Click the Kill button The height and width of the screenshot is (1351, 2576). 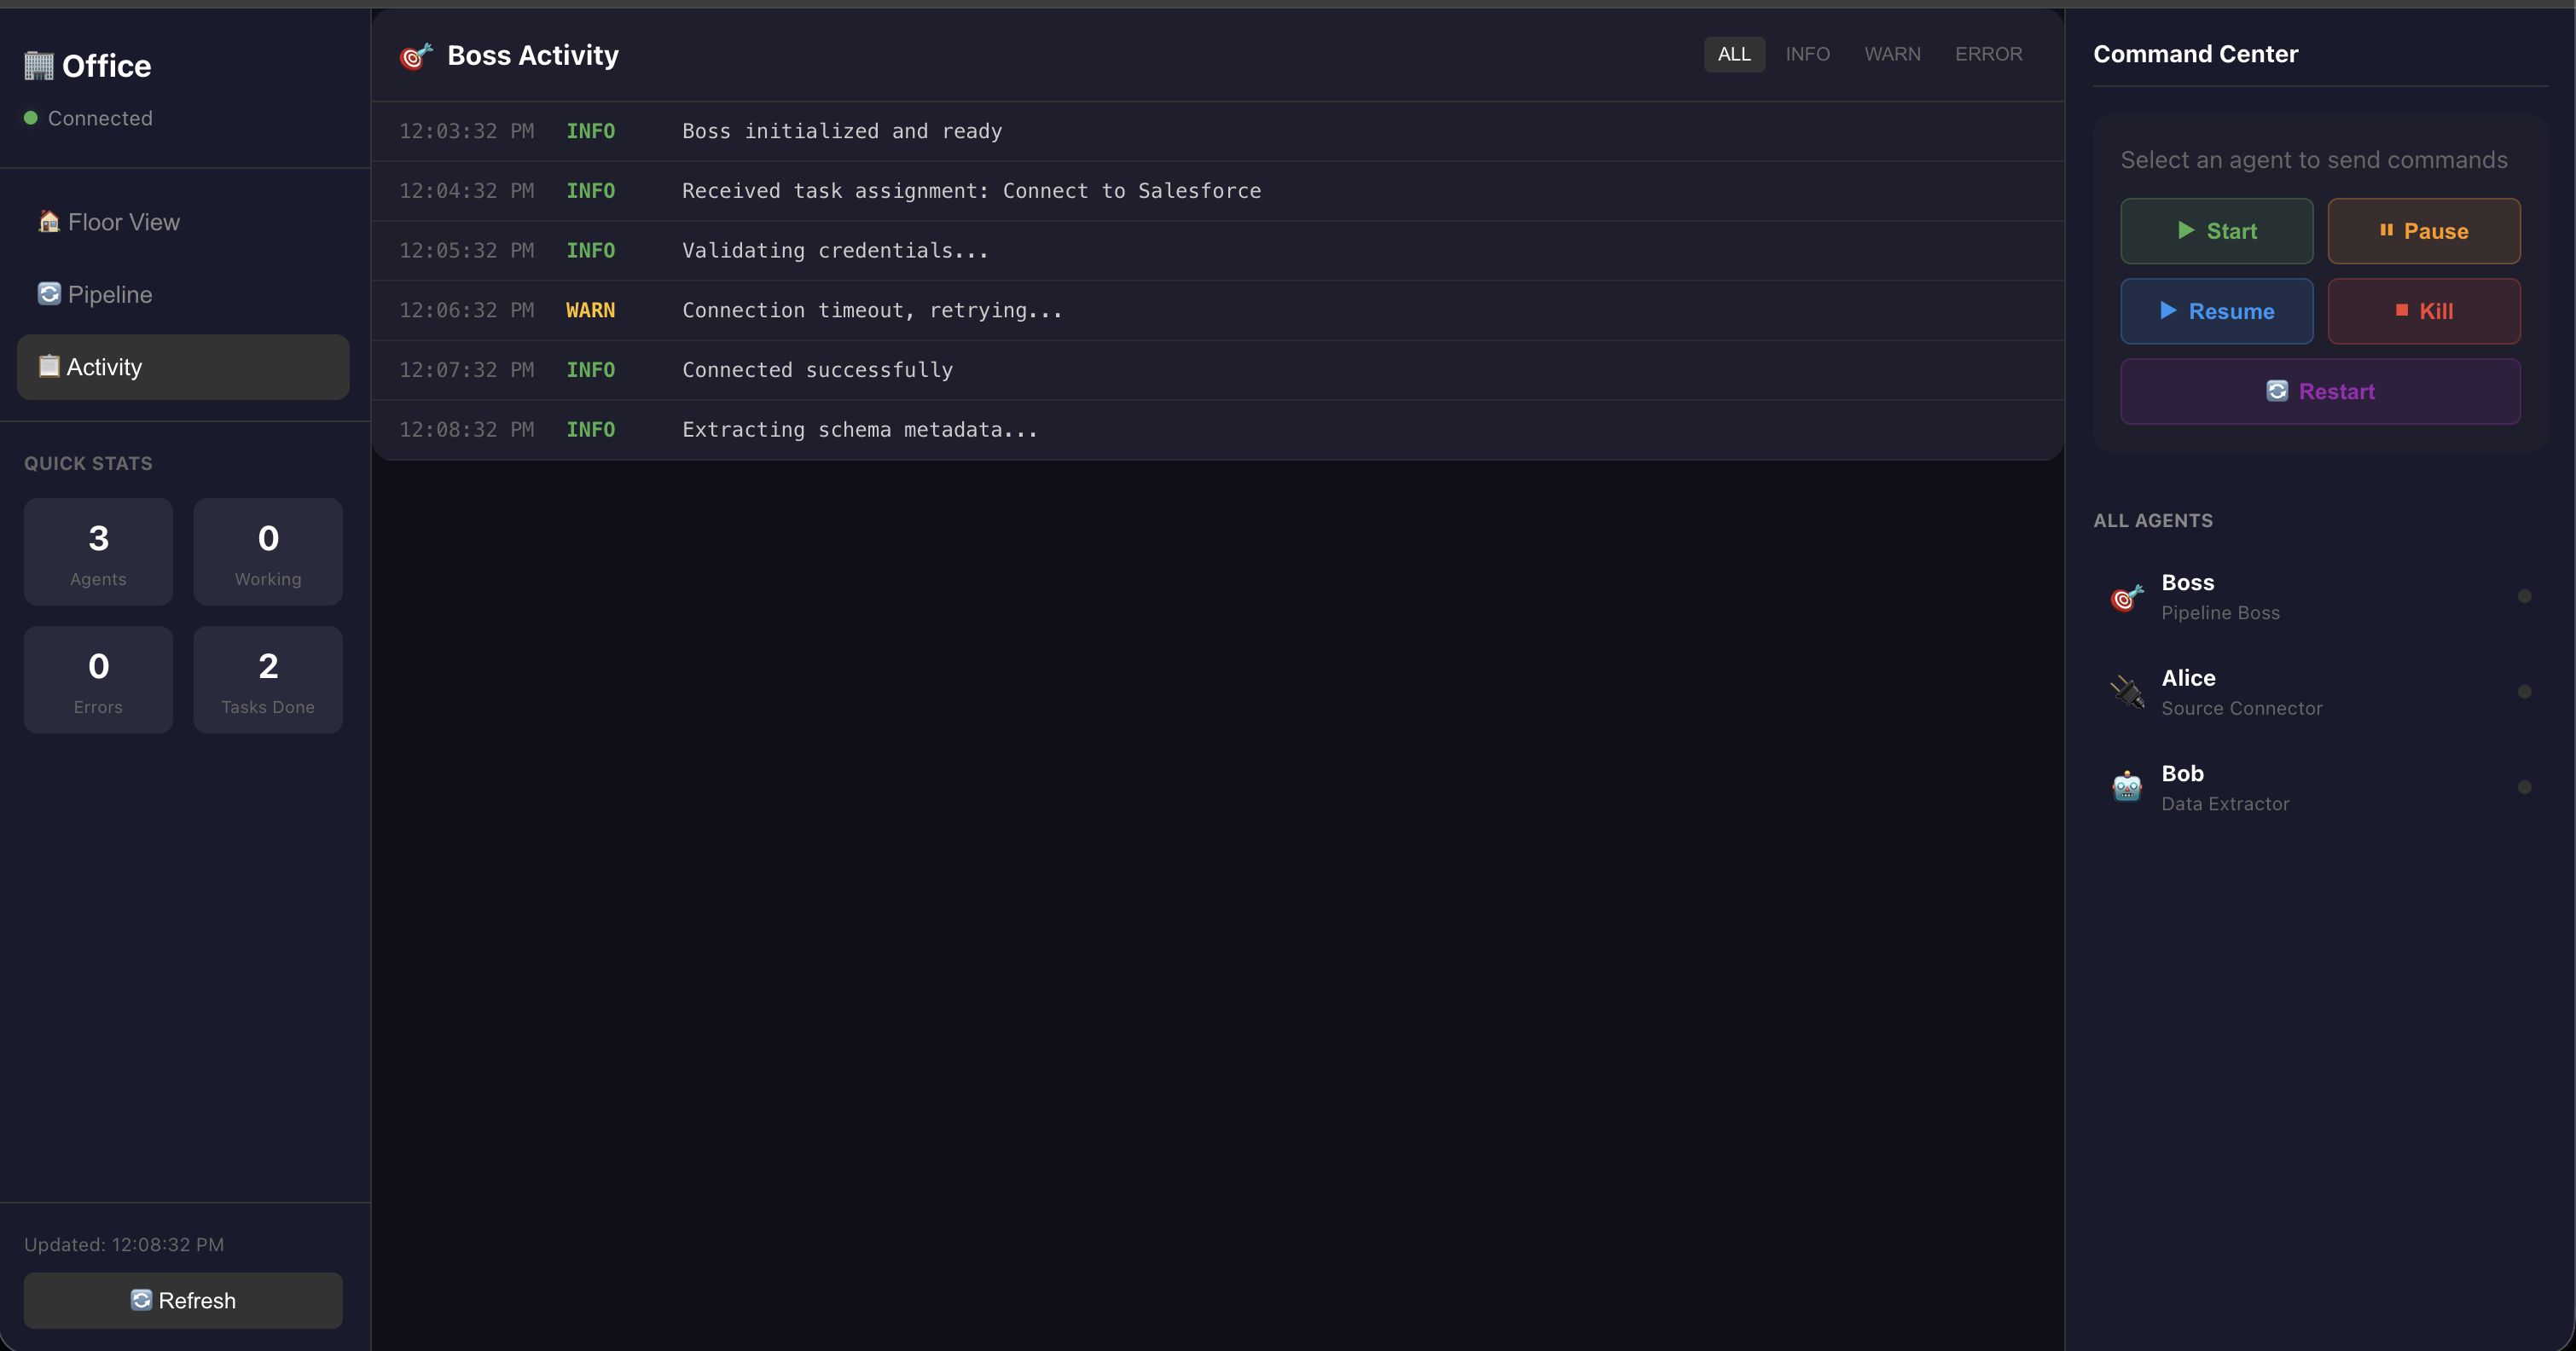pos(2424,311)
